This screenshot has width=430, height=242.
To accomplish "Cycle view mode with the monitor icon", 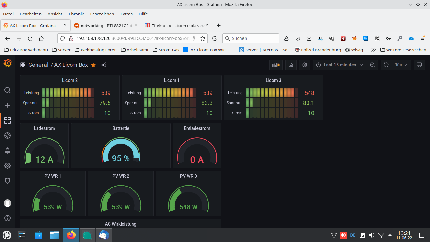I will point(419,65).
